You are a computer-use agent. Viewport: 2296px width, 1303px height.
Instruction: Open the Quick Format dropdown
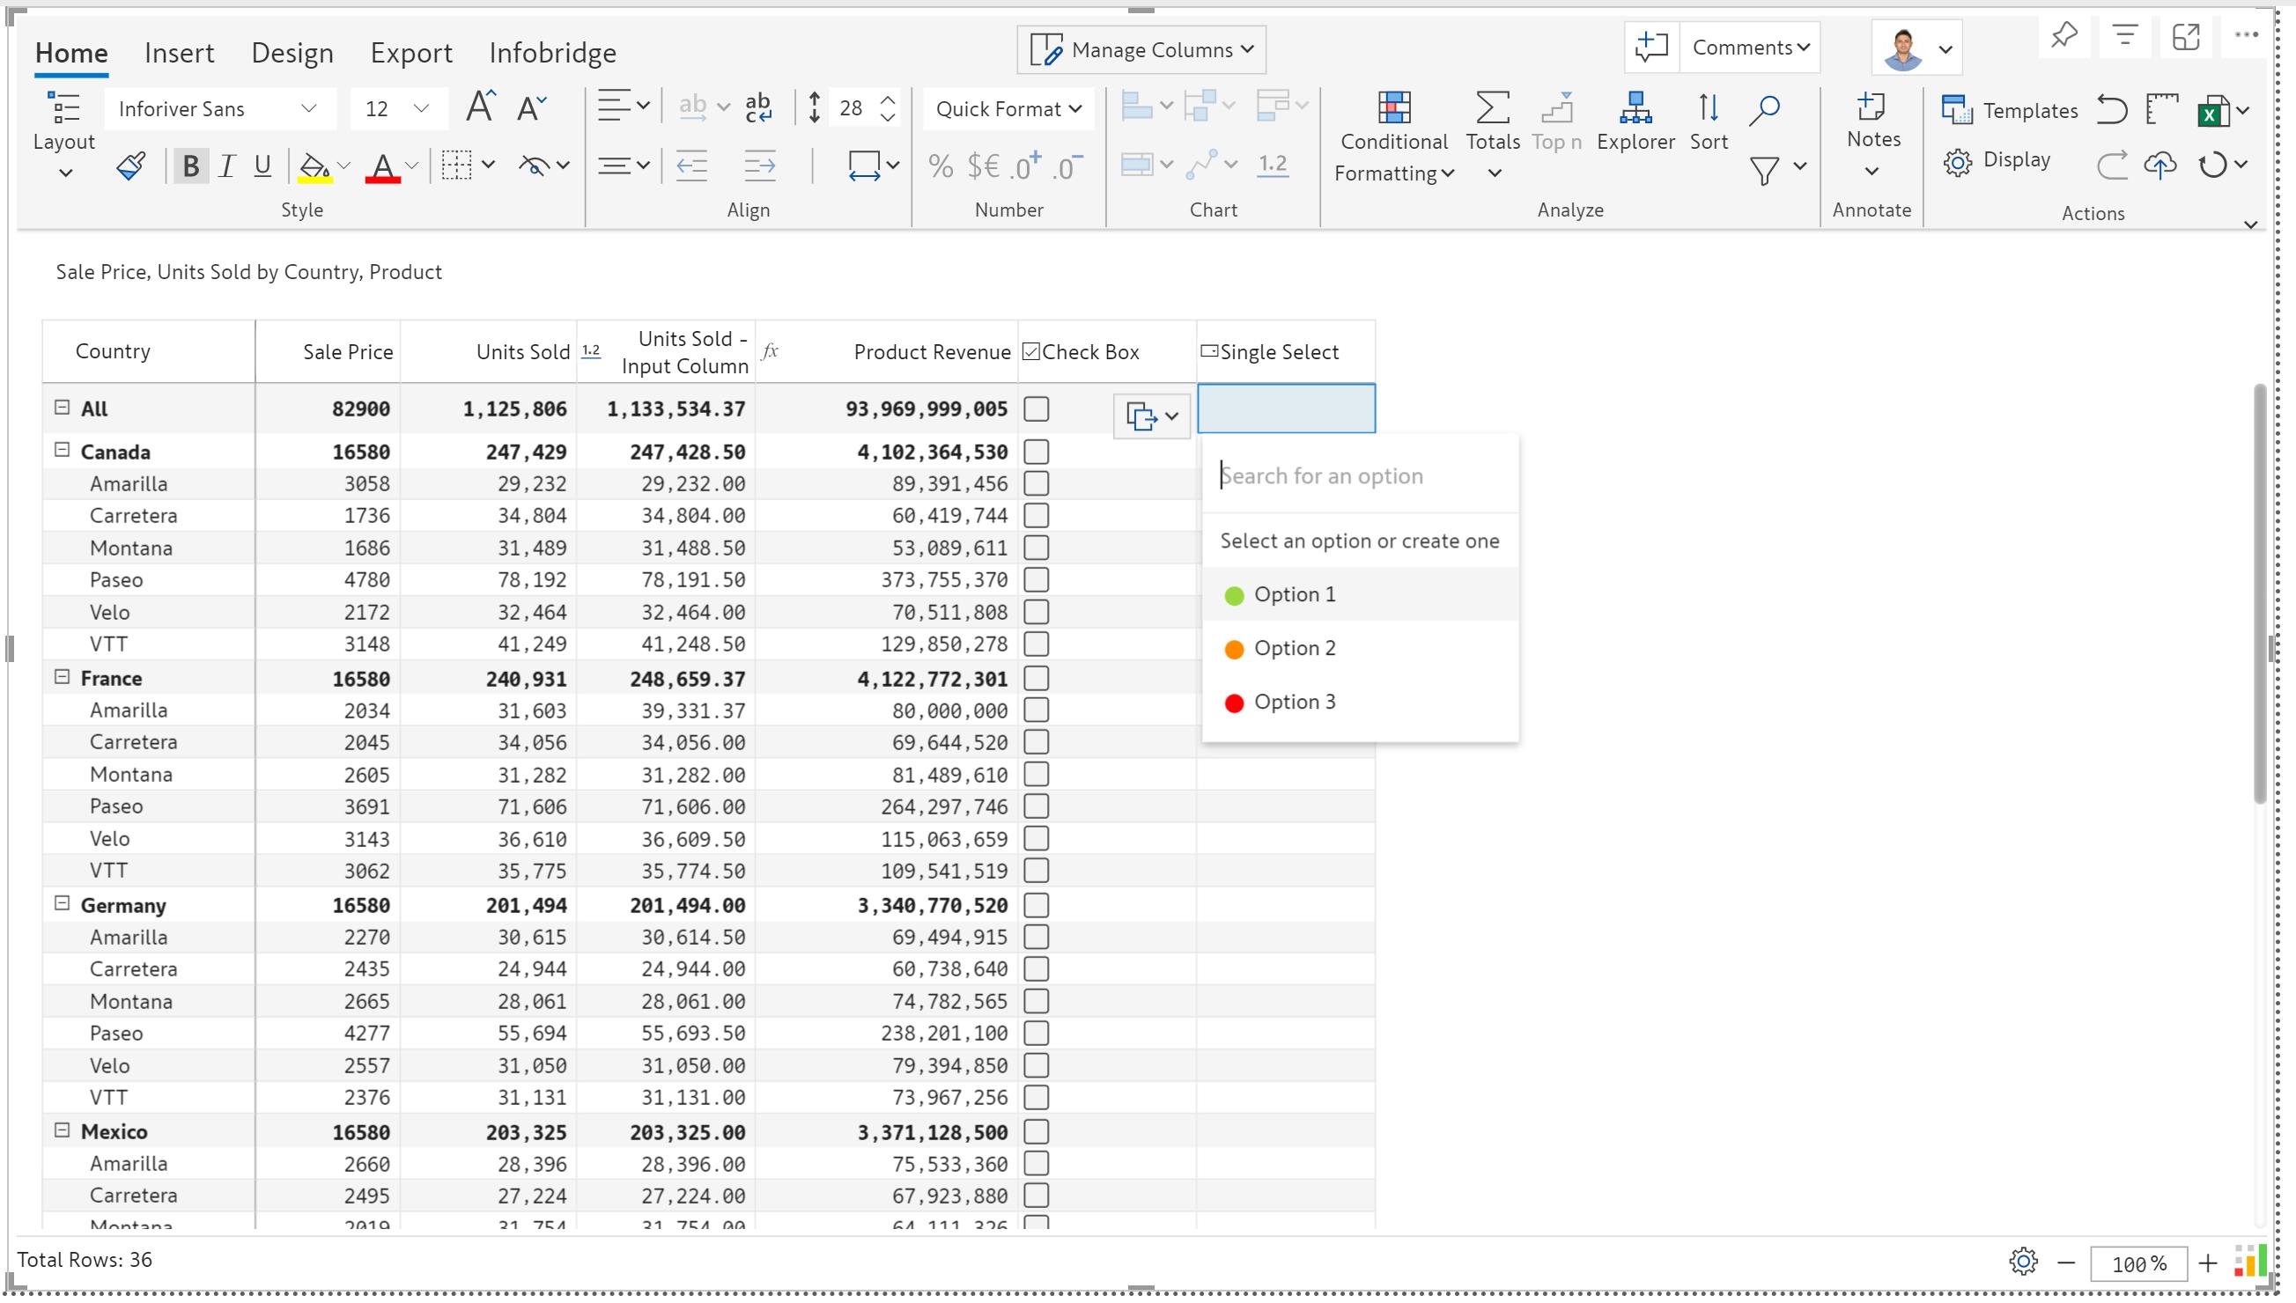click(1008, 109)
